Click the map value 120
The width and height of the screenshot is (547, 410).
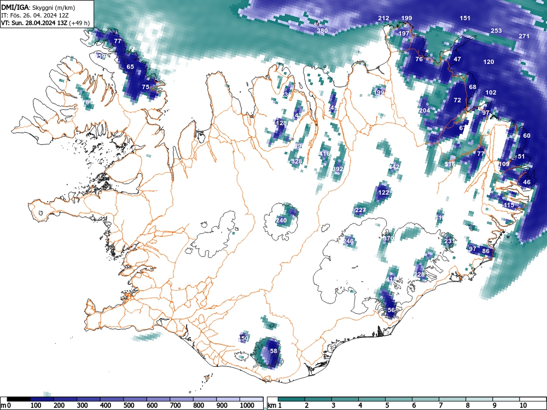[x=488, y=62]
